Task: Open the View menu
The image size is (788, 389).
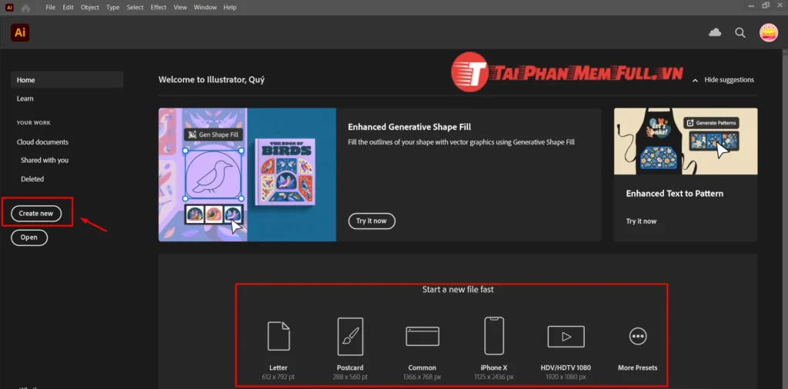Action: [180, 8]
